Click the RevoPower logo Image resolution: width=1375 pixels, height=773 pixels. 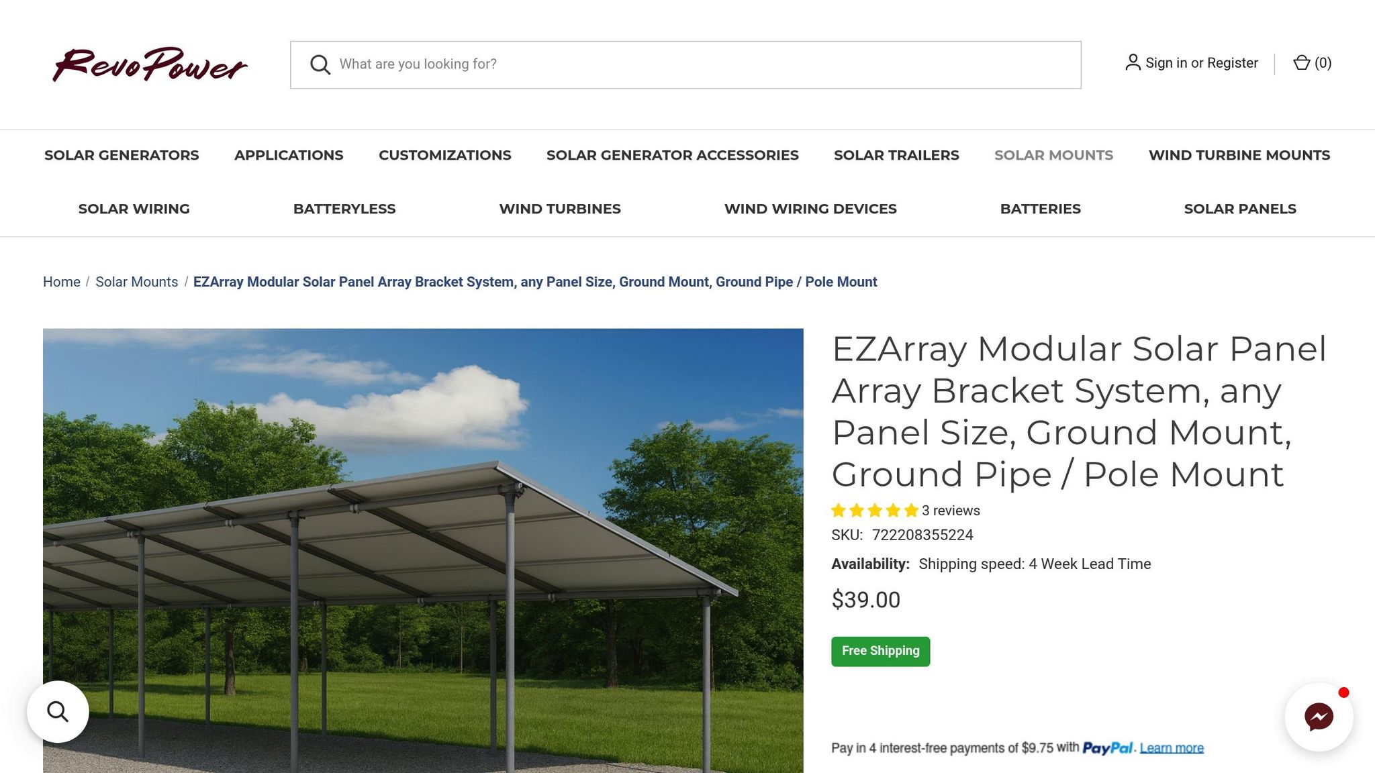point(150,64)
